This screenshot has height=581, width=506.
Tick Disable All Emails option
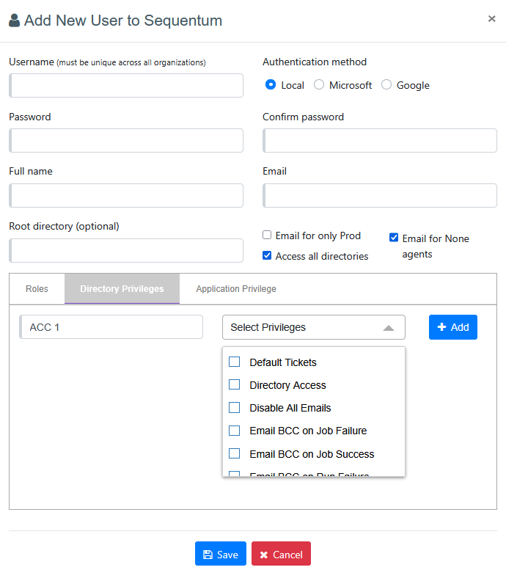tap(235, 407)
